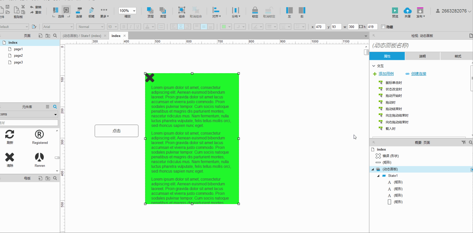This screenshot has width=473, height=233.
Task: Click the 共享 cloud share icon
Action: point(407,10)
